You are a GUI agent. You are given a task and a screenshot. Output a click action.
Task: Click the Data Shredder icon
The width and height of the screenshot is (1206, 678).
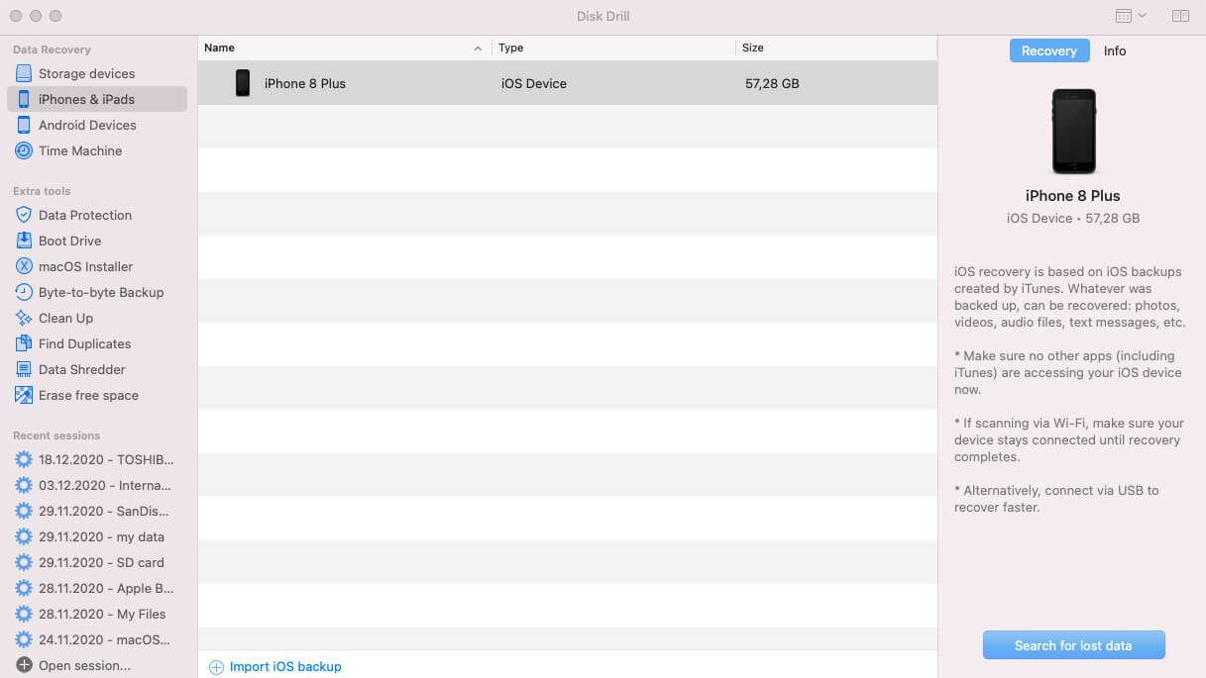tap(24, 369)
